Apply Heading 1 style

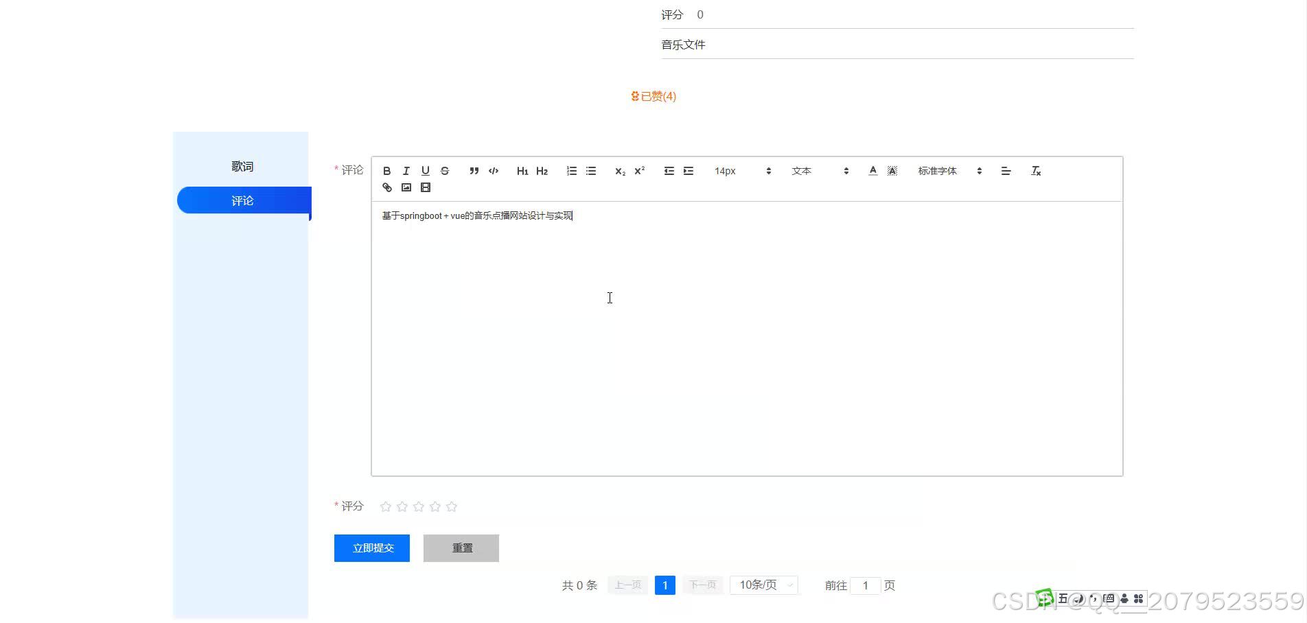point(522,171)
